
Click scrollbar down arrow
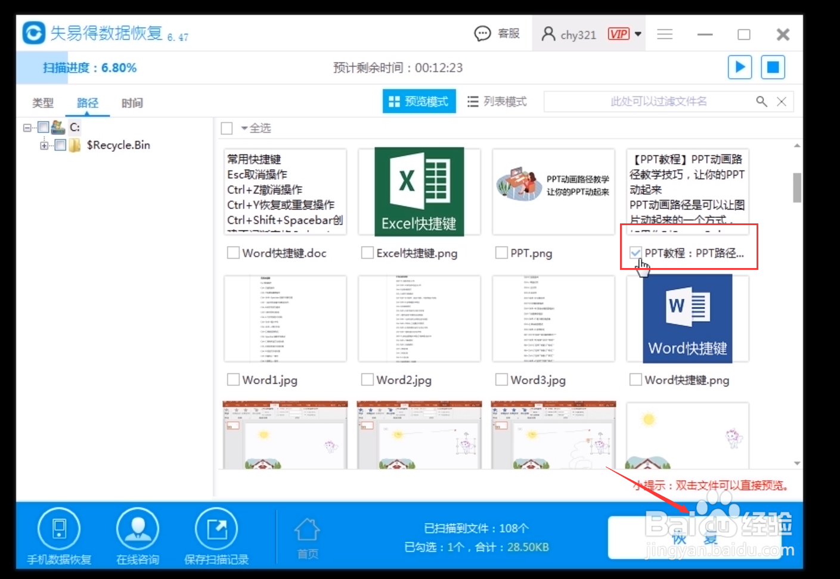coord(797,463)
